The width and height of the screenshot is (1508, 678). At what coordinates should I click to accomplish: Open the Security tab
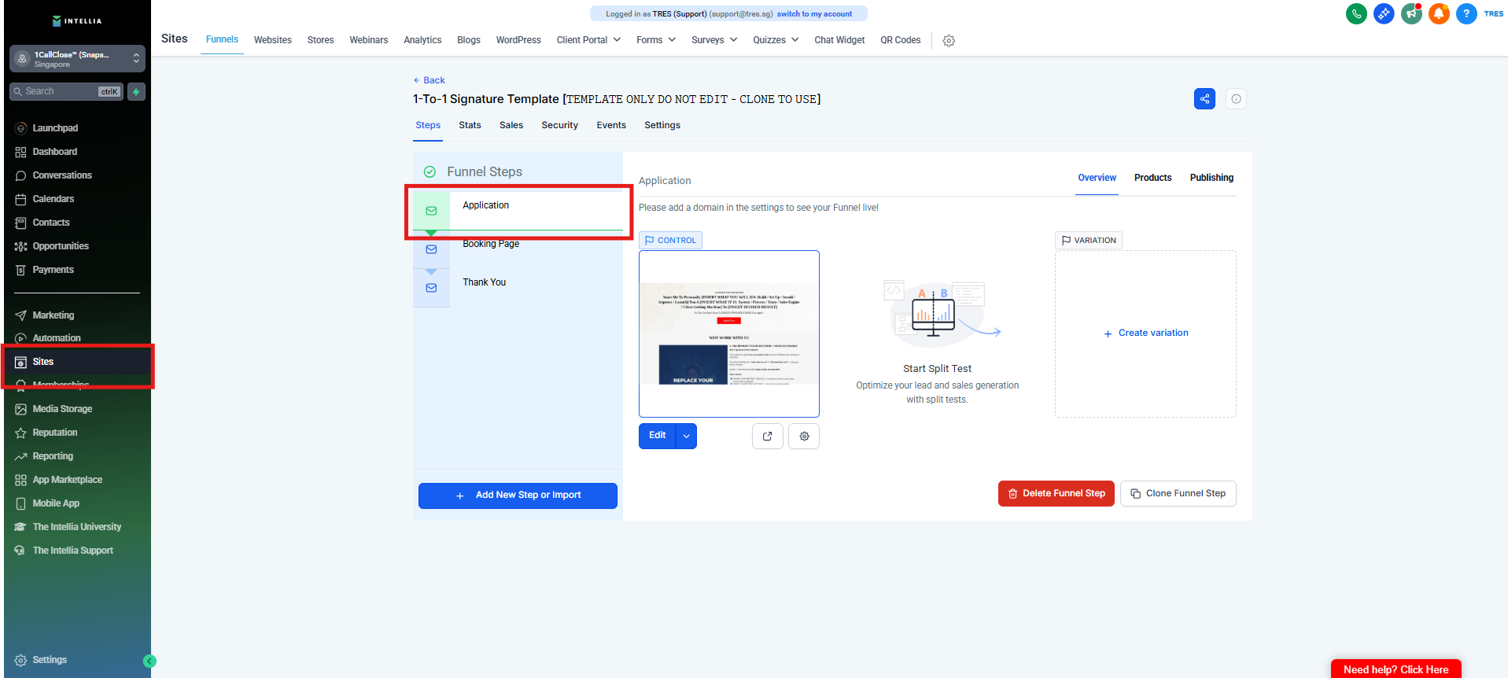click(x=560, y=125)
